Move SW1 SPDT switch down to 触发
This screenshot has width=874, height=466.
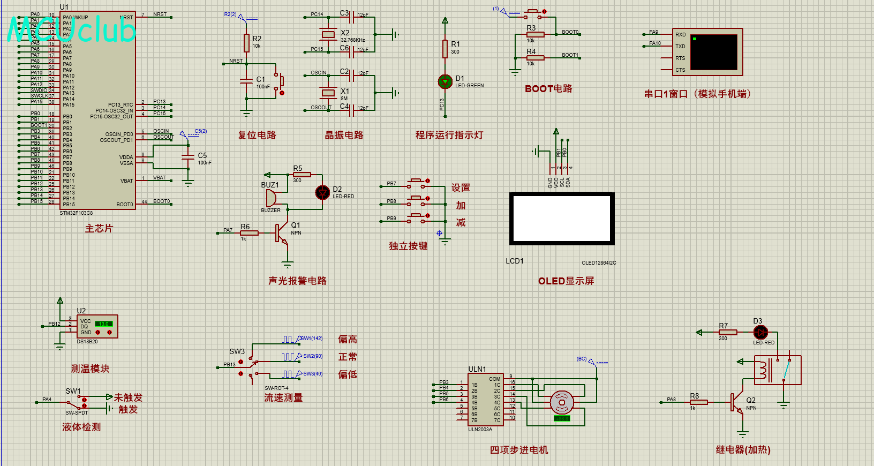click(x=84, y=405)
